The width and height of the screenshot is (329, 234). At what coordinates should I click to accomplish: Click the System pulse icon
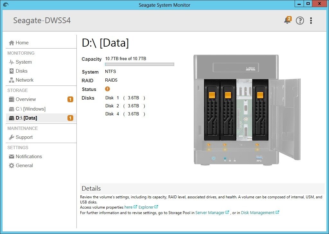(12, 62)
